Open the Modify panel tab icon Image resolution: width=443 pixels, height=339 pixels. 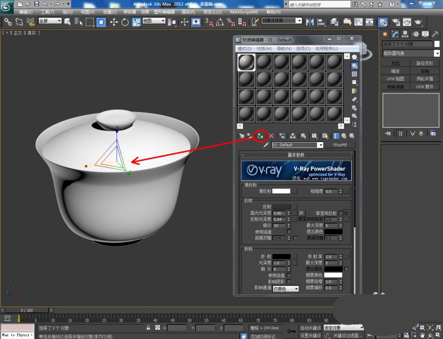tap(395, 34)
